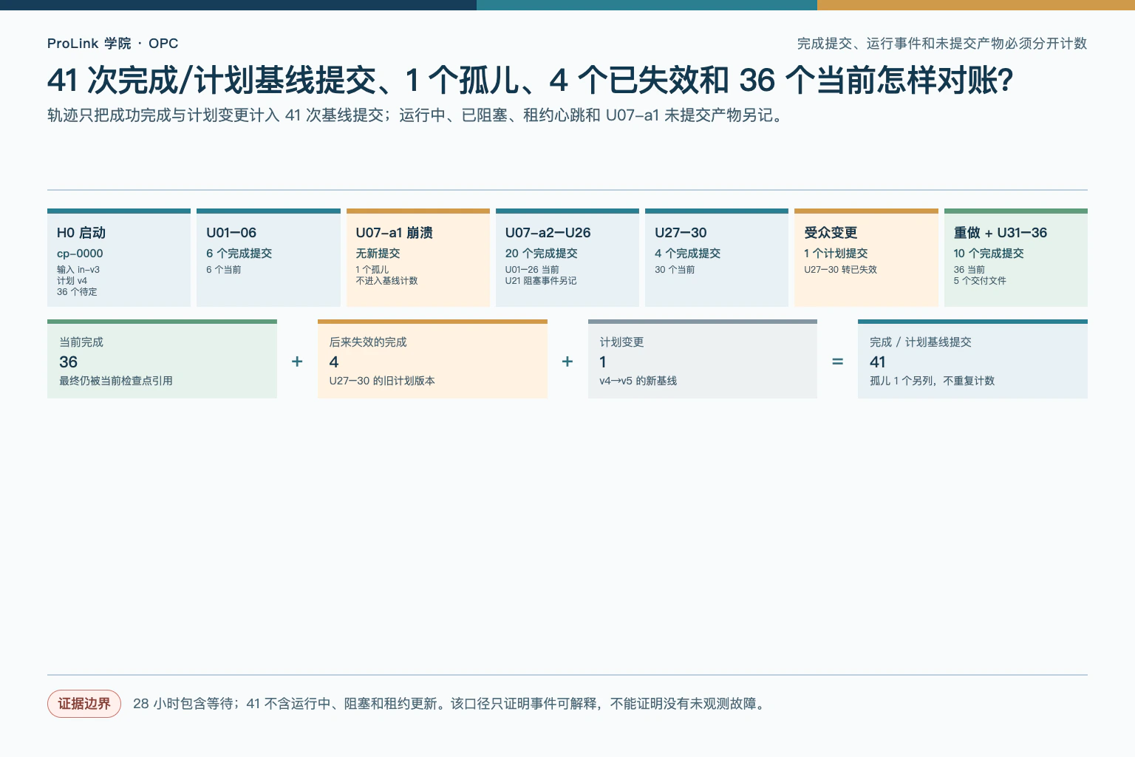
Task: Click U27–30 的旧计划版本 caption
Action: 382,381
